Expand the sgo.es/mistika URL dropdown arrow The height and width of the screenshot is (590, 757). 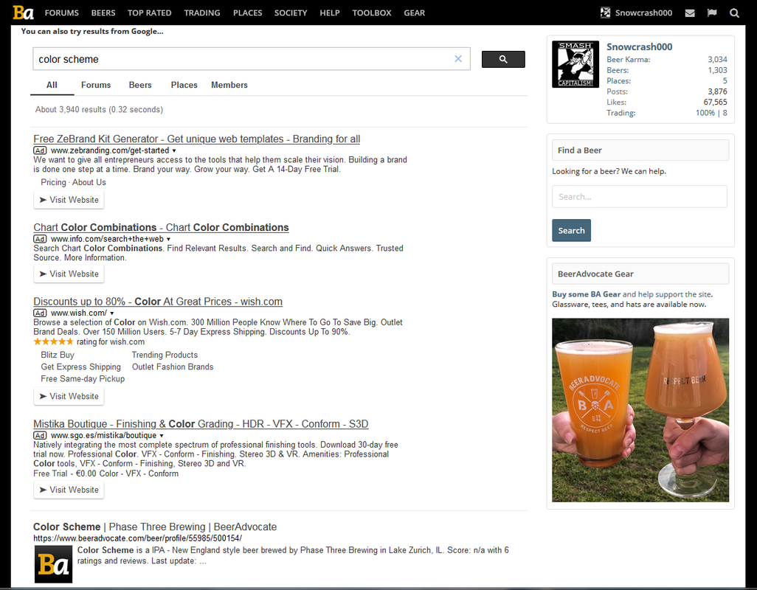162,436
